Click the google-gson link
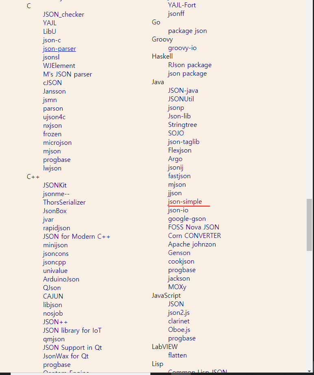This screenshot has height=375, width=314. click(x=187, y=219)
